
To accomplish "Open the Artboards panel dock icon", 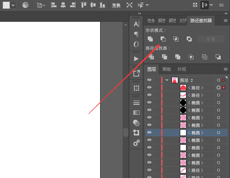I will (136, 88).
